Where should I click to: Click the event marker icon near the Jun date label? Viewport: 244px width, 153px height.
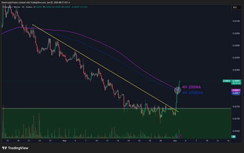point(179,136)
